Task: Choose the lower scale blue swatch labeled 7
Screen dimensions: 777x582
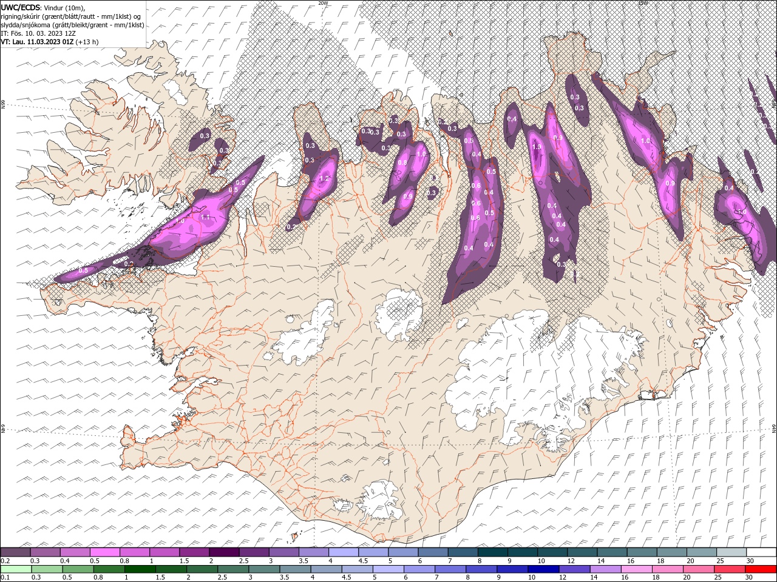Action: pos(449,569)
